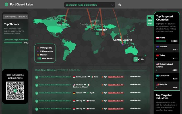Viewport: 182px width, 114px height.
Task: Open the threat link in Frankfurt to Riyadh row
Action: [55, 93]
